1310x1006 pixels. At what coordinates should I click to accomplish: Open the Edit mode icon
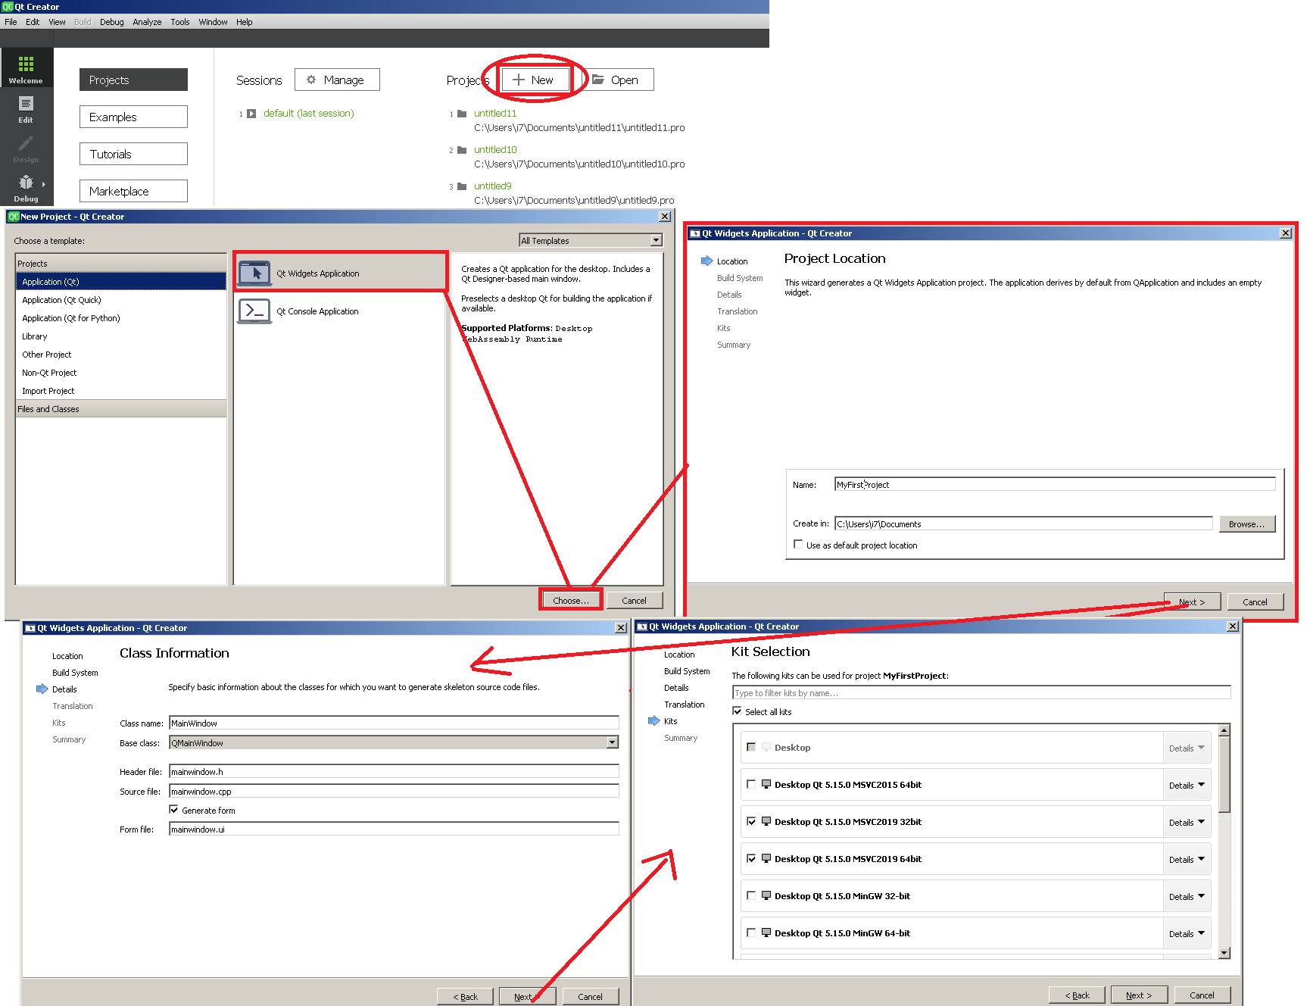tap(26, 108)
